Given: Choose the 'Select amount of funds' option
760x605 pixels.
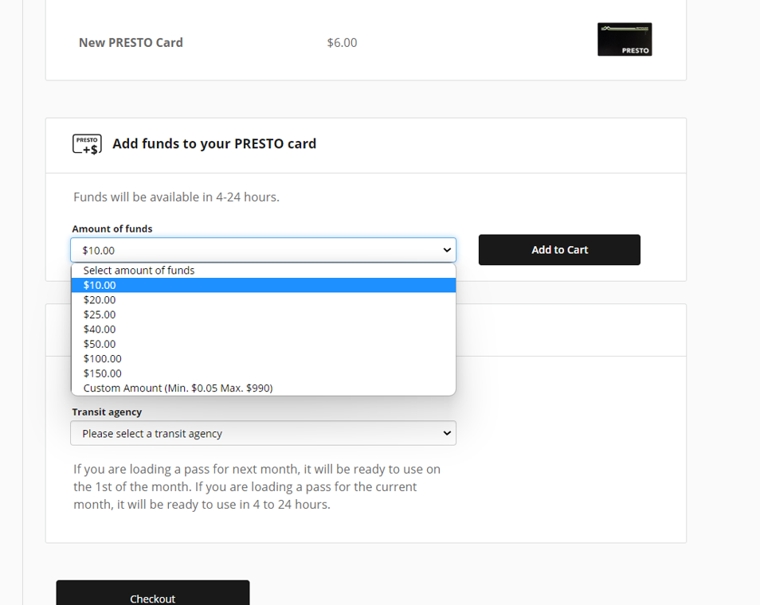Looking at the screenshot, I should tap(263, 271).
